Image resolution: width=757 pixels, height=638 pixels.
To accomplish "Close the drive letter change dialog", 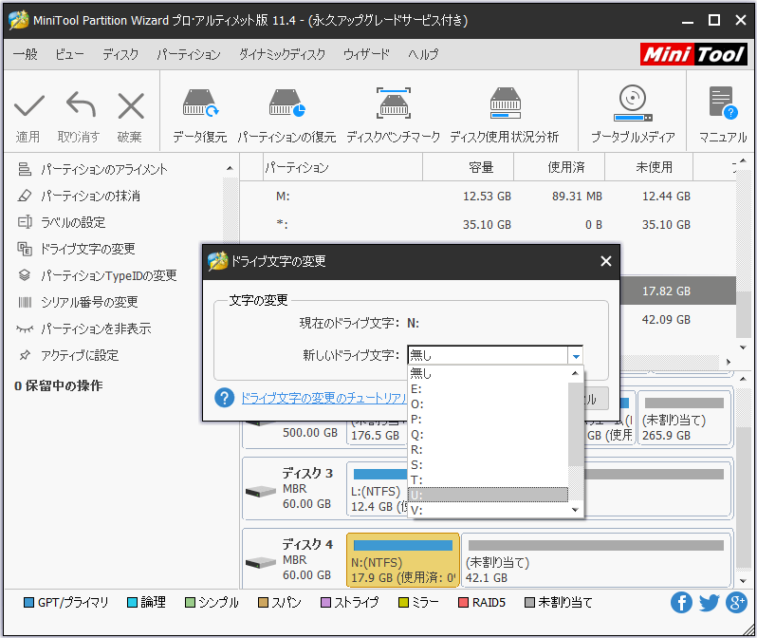I will coord(606,261).
